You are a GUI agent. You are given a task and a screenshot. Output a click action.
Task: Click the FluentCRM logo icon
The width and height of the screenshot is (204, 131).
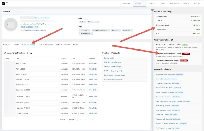3,3
